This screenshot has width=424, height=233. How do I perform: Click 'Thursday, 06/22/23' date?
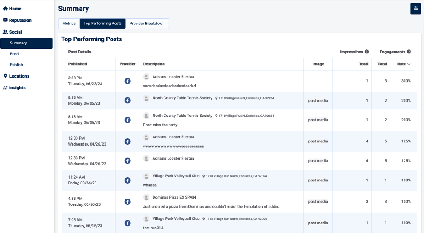coord(85,84)
